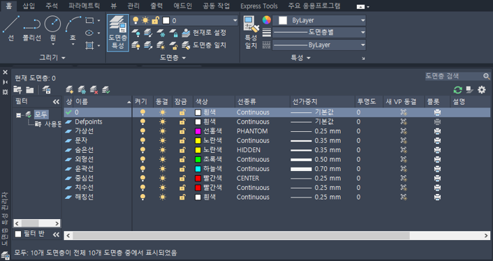
Task: Click the CENTER linetype of 중심선 layer
Action: pyautogui.click(x=248, y=178)
